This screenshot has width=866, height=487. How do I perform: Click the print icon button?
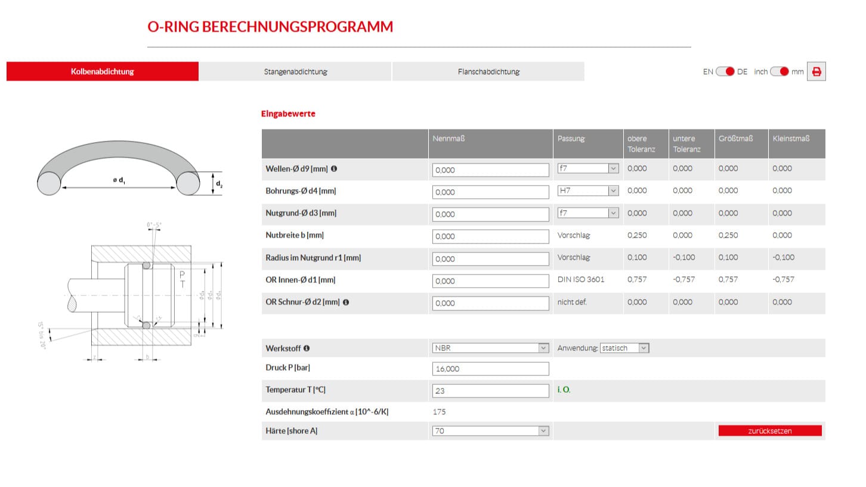click(x=816, y=72)
